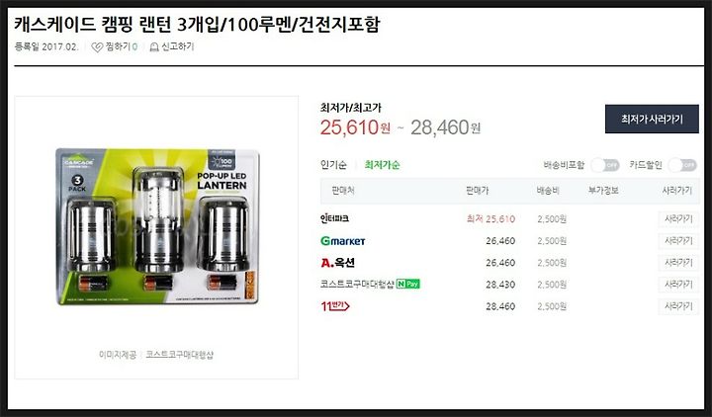Click 사러가기 in the 인터파크 row
Image resolution: width=712 pixels, height=417 pixels.
click(x=678, y=219)
